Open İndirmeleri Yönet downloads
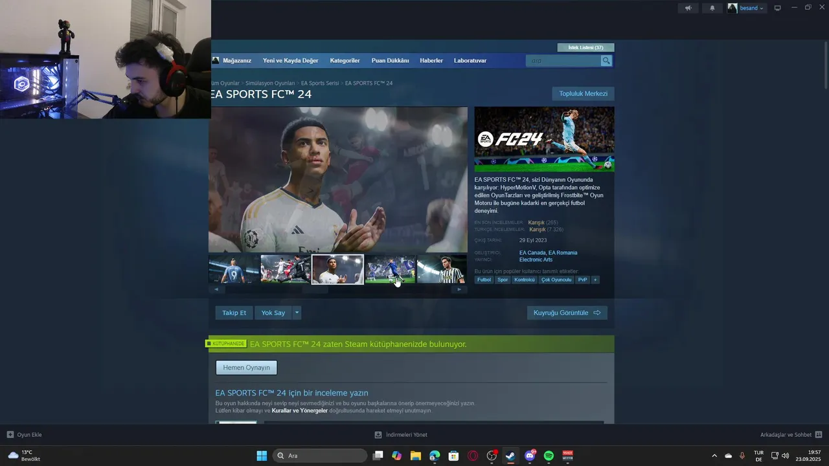Screen dimensions: 829x466 tap(401, 434)
